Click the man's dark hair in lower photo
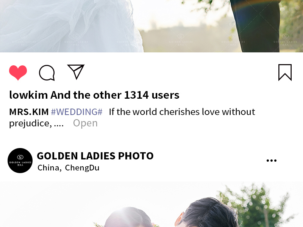Image resolution: width=303 pixels, height=227 pixels. 211,212
